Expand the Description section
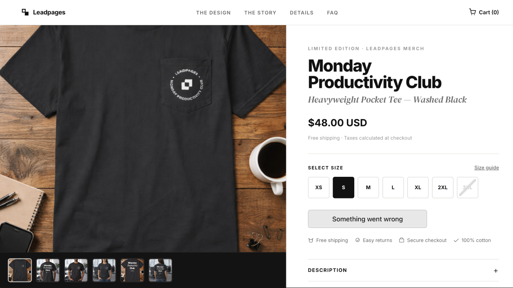Screen dimensions: 513x288 (327, 270)
